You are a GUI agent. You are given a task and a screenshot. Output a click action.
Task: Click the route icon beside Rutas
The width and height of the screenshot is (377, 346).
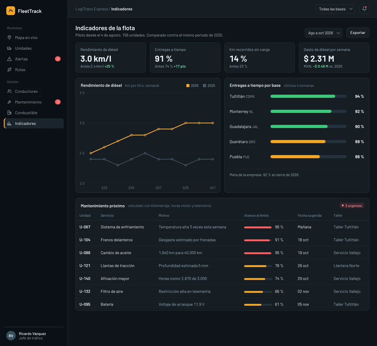(x=9, y=69)
